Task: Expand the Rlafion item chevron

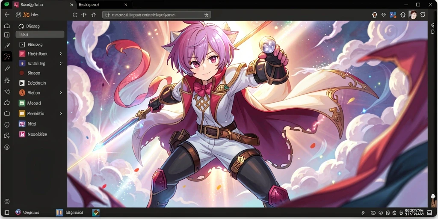Action: 61,92
